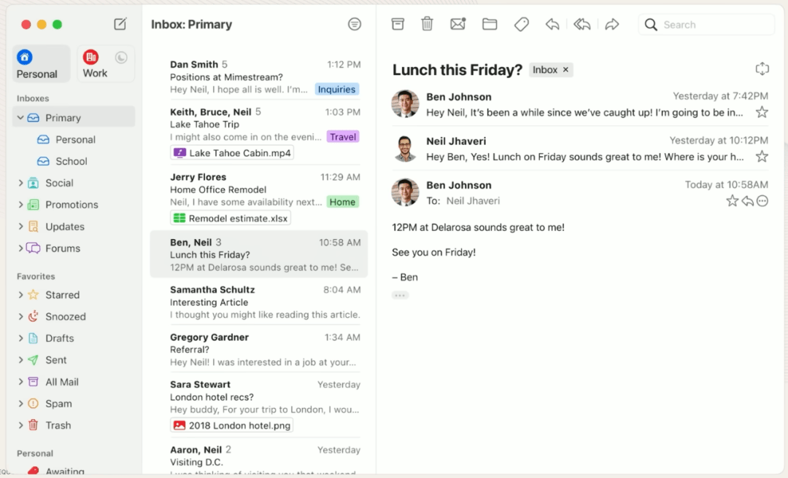Select the Primary inbox
Viewport: 788px width, 478px height.
pos(74,117)
